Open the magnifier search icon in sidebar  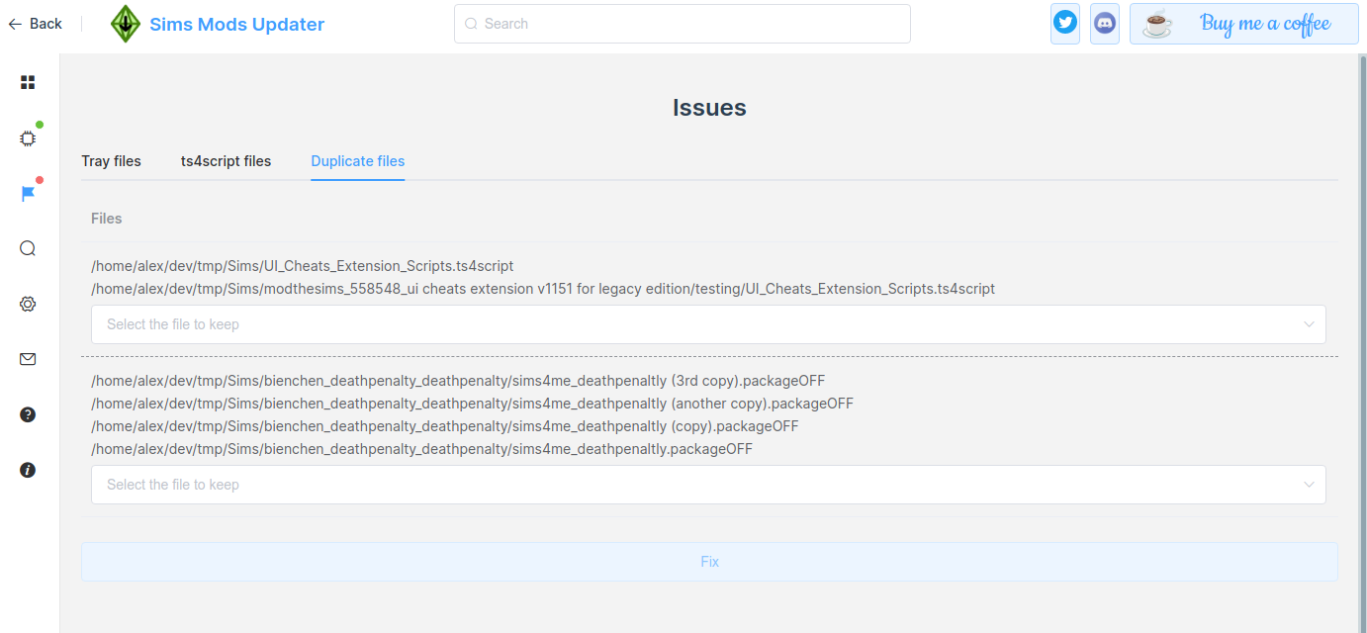(x=28, y=249)
